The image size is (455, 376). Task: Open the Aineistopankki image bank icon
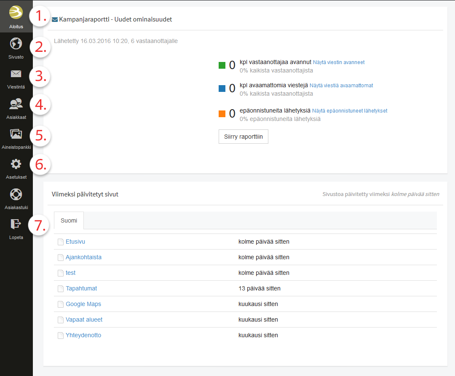pos(16,134)
